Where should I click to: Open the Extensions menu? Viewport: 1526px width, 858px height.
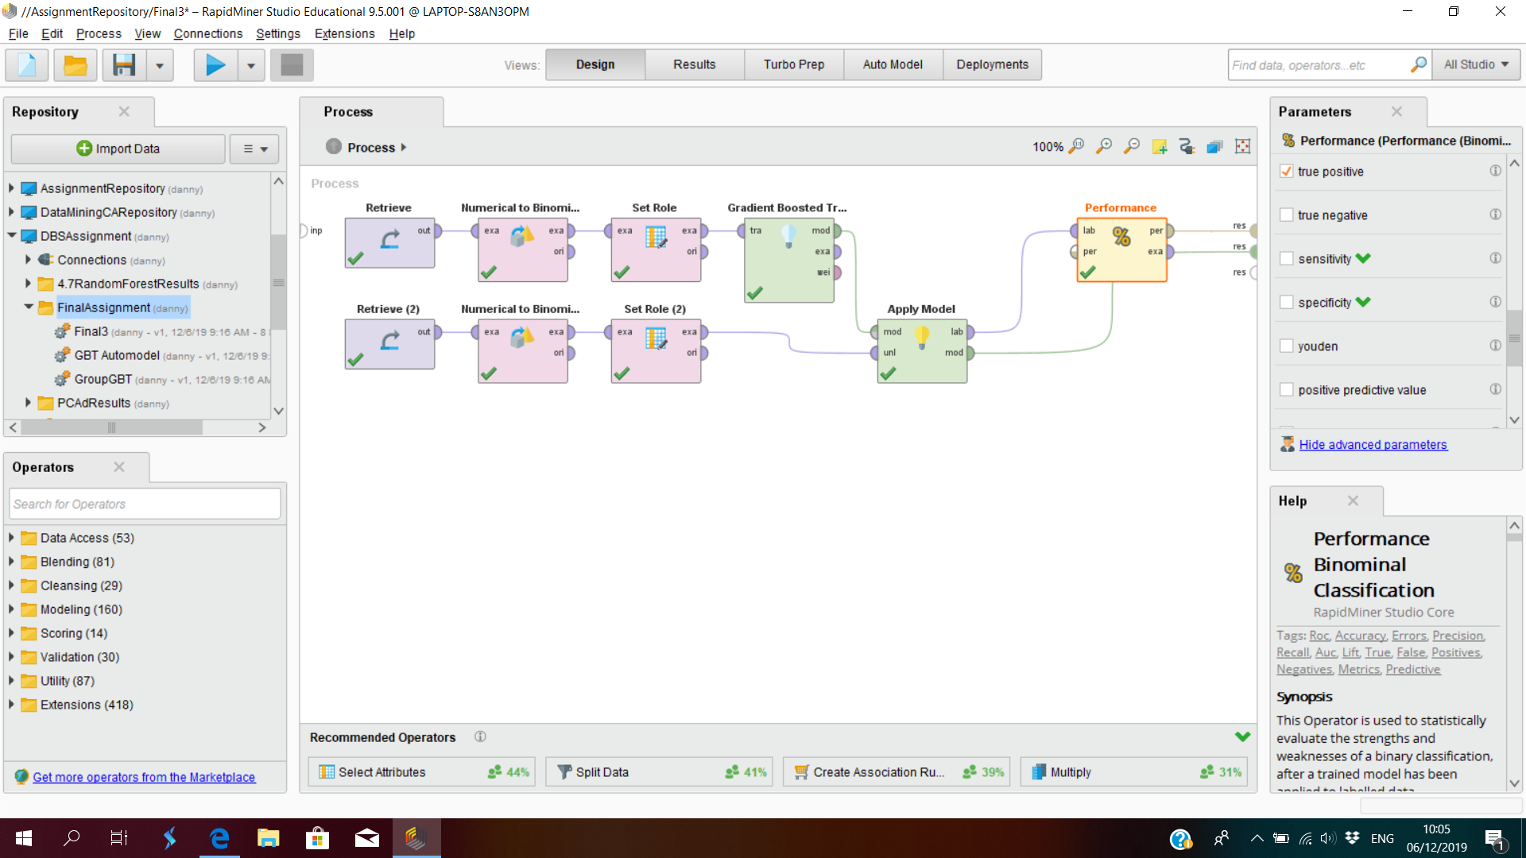pos(345,33)
